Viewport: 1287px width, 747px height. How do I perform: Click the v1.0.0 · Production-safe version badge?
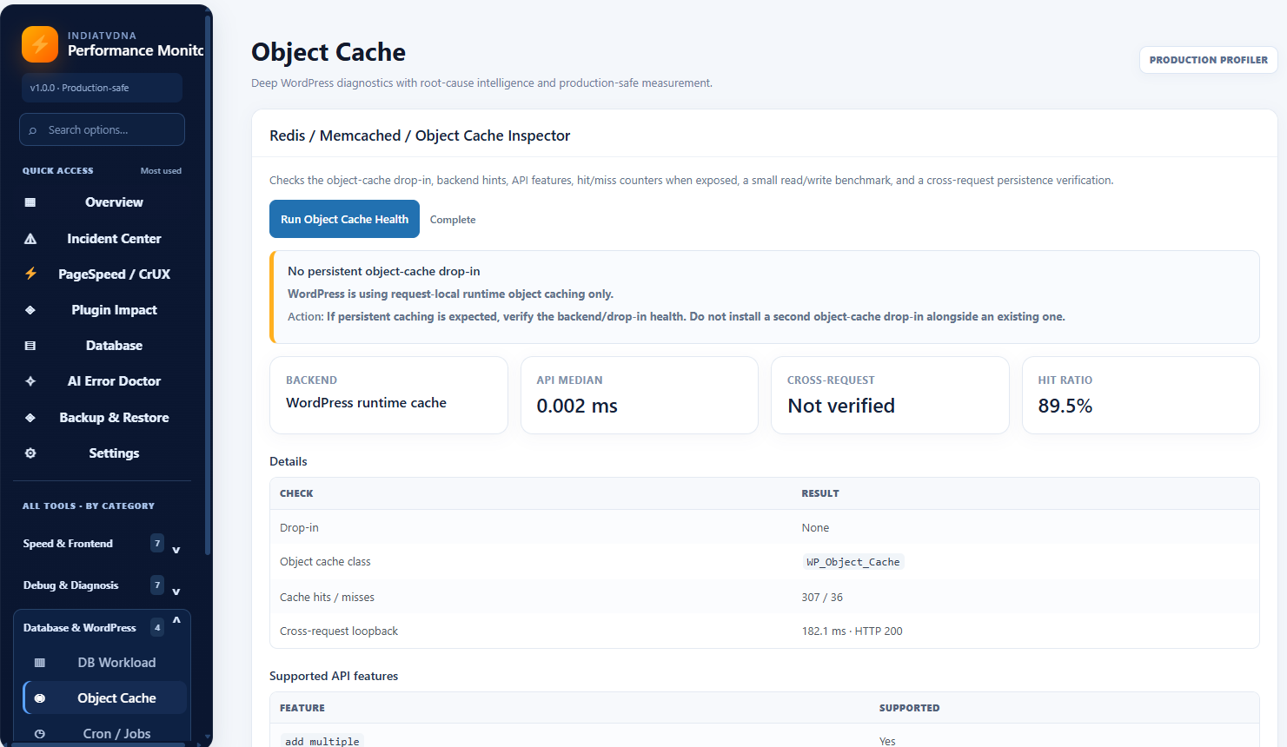coord(102,88)
